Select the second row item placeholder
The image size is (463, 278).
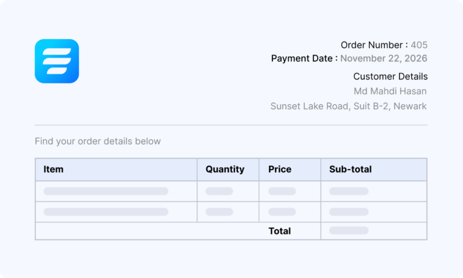[x=106, y=212]
